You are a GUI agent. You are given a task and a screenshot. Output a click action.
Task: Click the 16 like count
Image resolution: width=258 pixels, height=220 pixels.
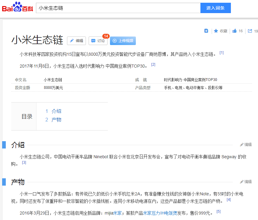click(241, 31)
